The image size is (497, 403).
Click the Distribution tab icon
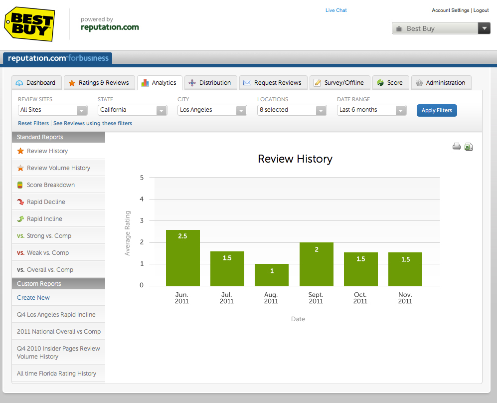coord(192,83)
